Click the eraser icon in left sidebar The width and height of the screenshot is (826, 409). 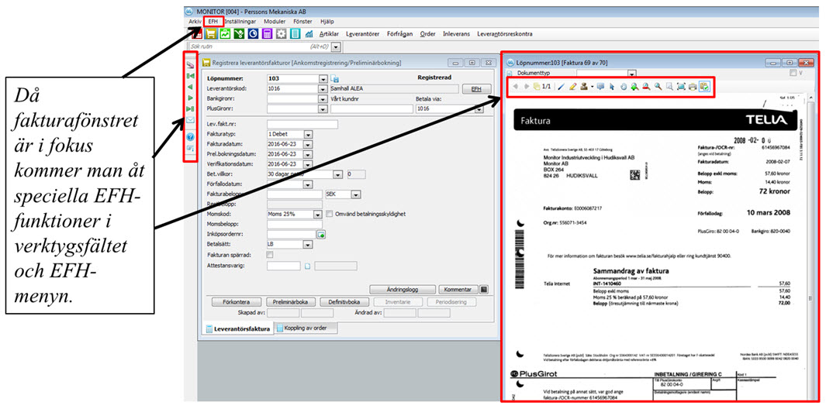coord(190,65)
